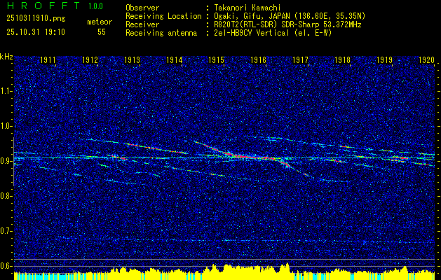
Task: Click the 1920 time marker
Action: point(426,59)
